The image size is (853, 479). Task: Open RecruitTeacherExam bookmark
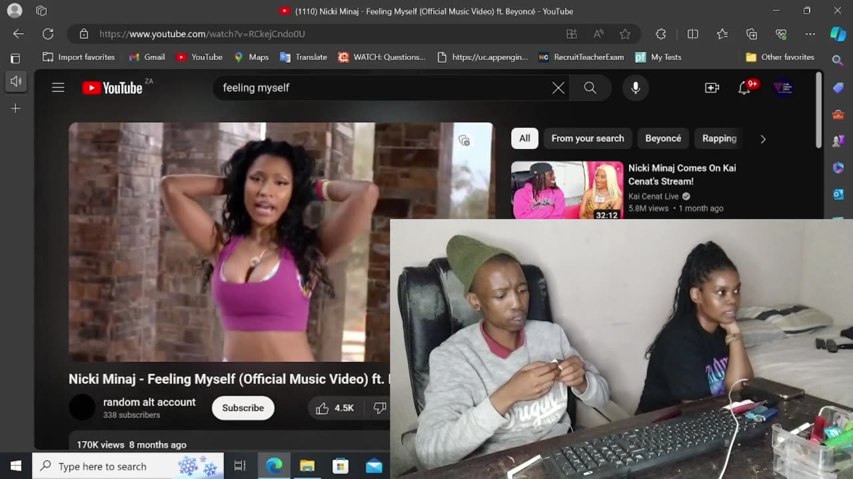581,57
